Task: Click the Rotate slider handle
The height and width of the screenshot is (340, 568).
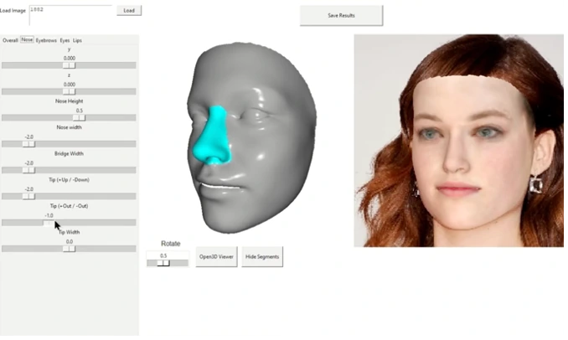Action: click(163, 263)
